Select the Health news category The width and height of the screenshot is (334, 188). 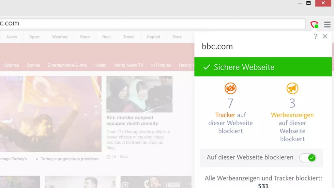[x=100, y=65]
